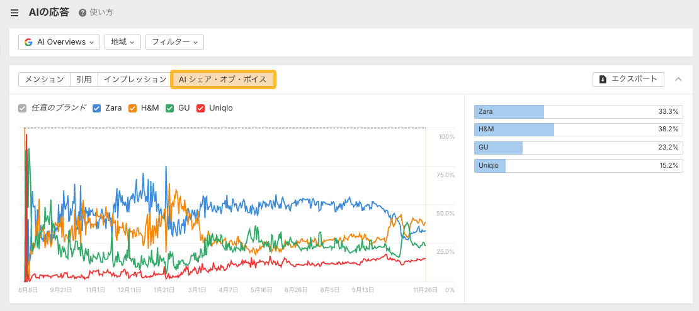Toggle the Uniqlo legend checkbox
The height and width of the screenshot is (311, 699).
click(201, 108)
